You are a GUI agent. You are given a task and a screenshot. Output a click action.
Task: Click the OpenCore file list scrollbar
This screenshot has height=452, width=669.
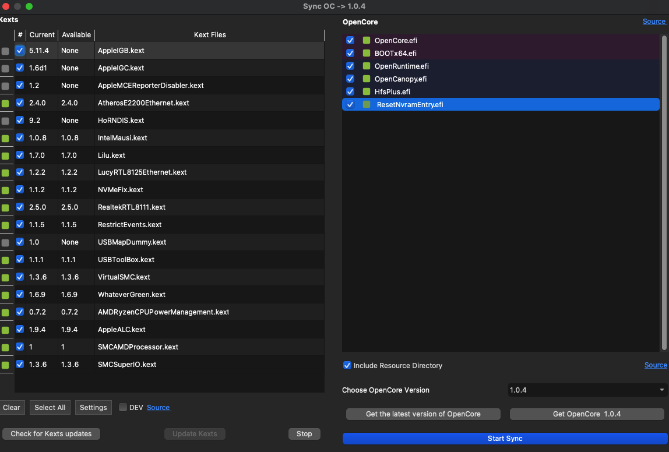664,192
